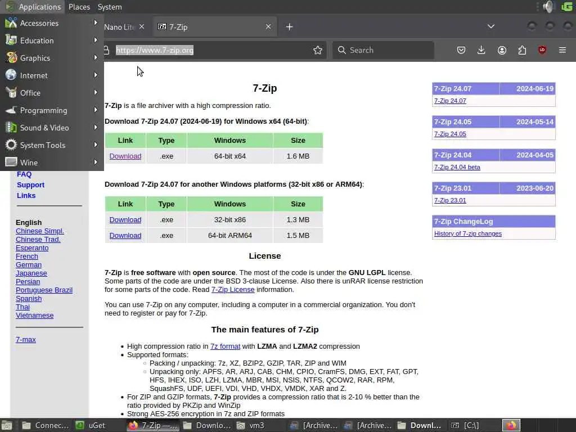Click the Save to Pocket icon
This screenshot has height=432, width=576.
[x=461, y=50]
